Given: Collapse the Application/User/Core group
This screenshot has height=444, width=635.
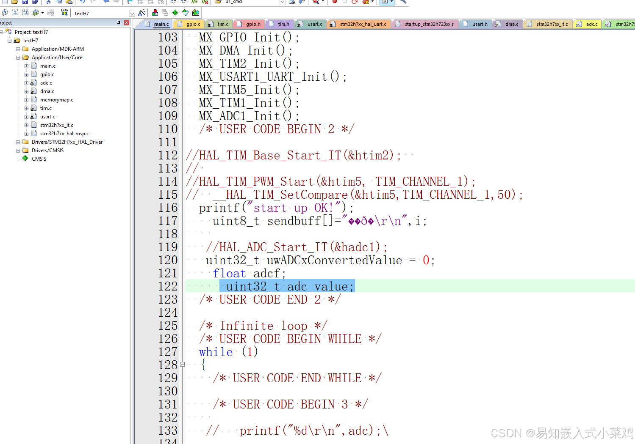Looking at the screenshot, I should tap(18, 58).
